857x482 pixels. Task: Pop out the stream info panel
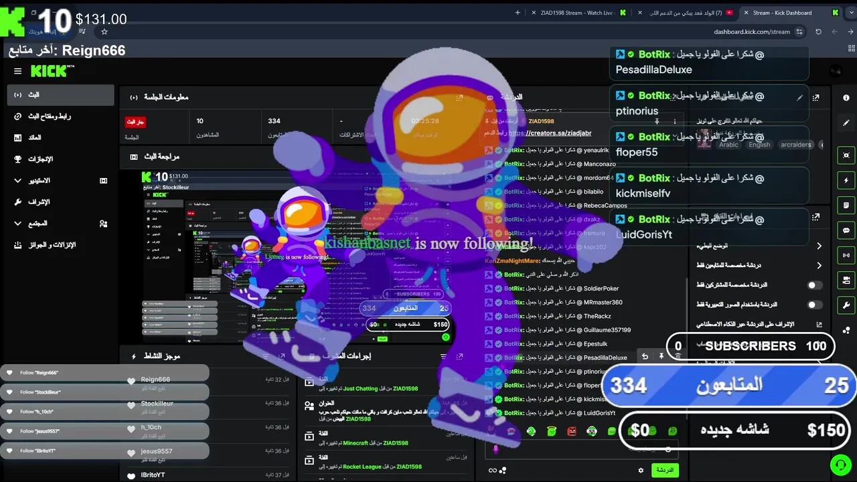coord(816,98)
